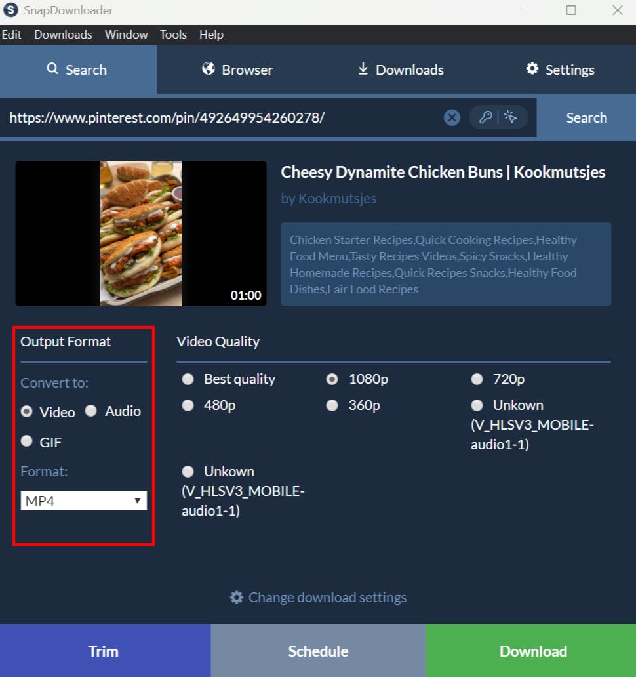Select Audio as convert-to option
This screenshot has width=636, height=677.
[x=90, y=411]
